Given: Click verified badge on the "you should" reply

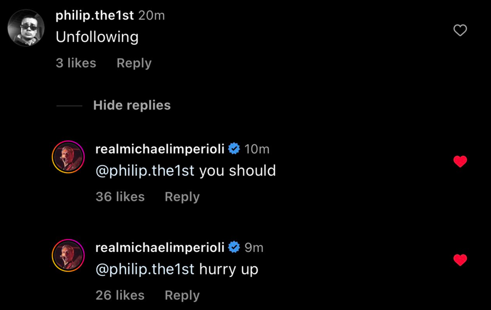Looking at the screenshot, I should [234, 149].
